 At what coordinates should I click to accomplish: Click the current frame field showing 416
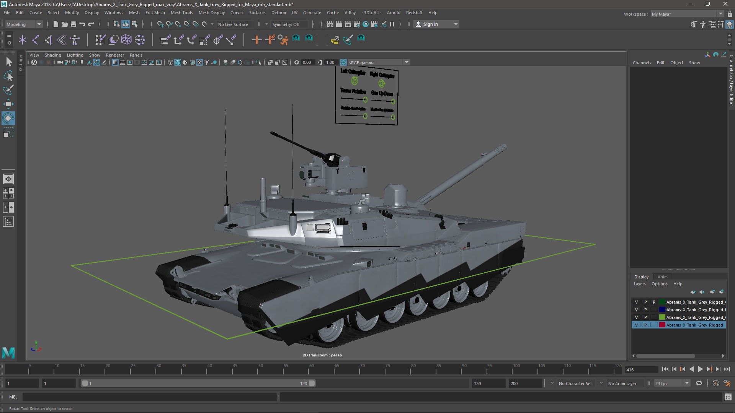641,369
